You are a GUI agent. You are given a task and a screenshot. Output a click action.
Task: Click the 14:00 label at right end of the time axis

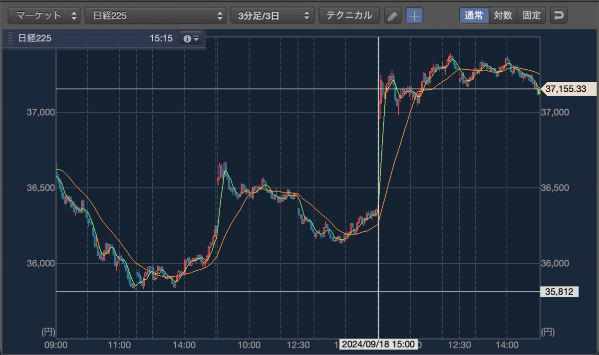click(x=507, y=344)
